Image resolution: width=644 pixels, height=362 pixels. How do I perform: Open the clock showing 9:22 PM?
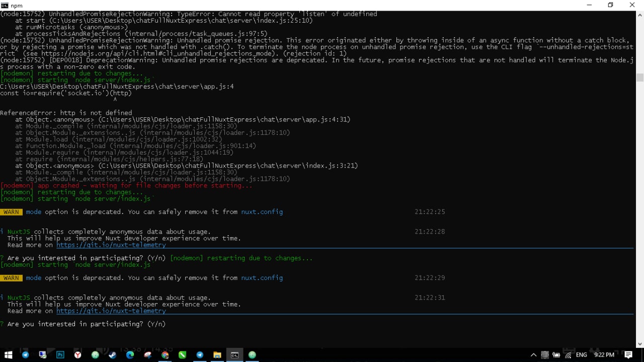[604, 355]
